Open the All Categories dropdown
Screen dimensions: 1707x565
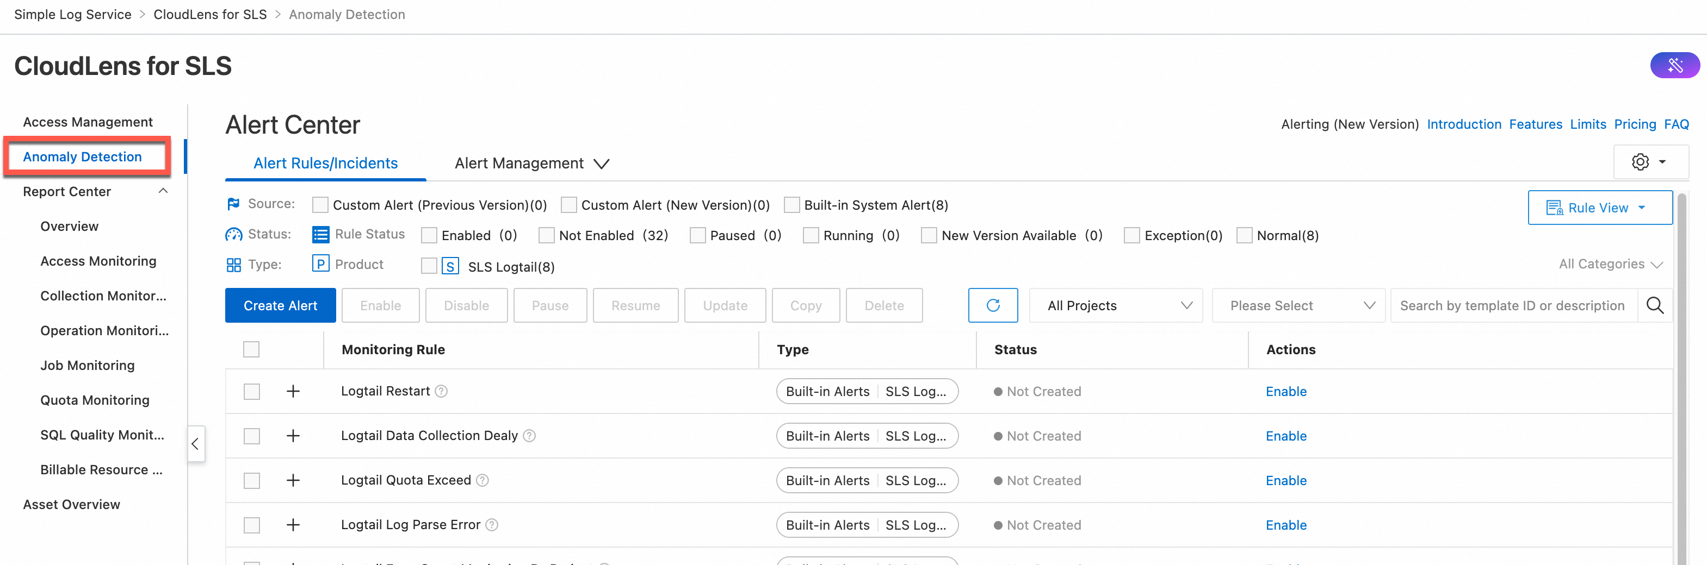coord(1610,265)
